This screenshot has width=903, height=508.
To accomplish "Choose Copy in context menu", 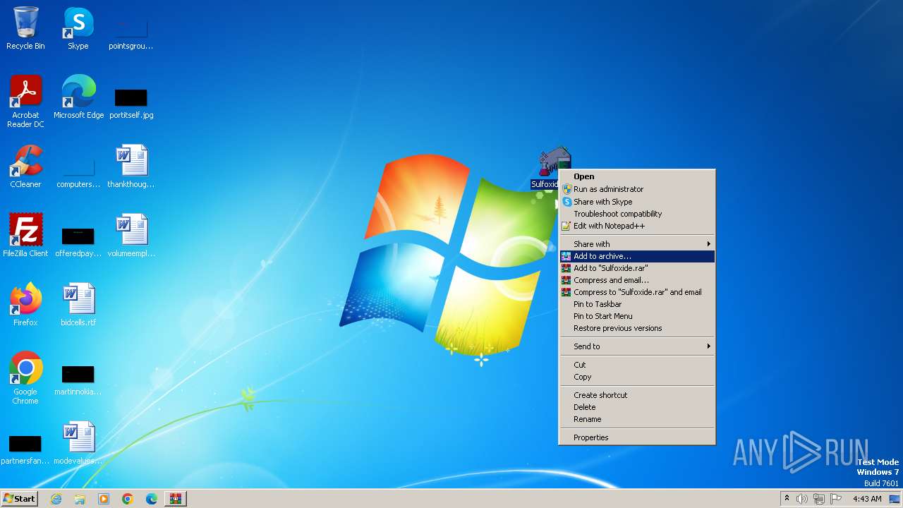I will (x=637, y=377).
